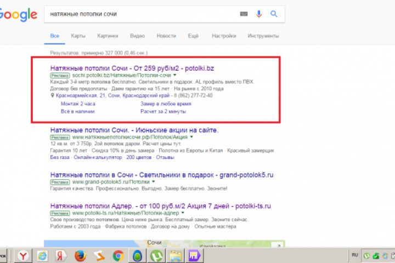Click the green tray icon beside uTorrent

tap(376, 256)
